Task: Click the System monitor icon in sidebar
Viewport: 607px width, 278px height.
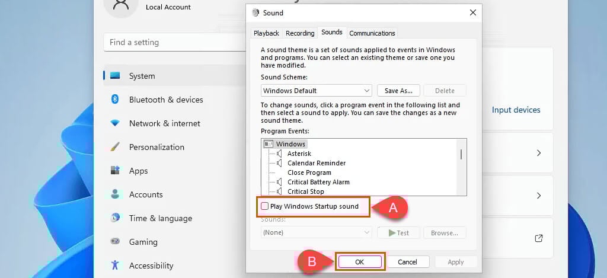Action: pos(115,76)
